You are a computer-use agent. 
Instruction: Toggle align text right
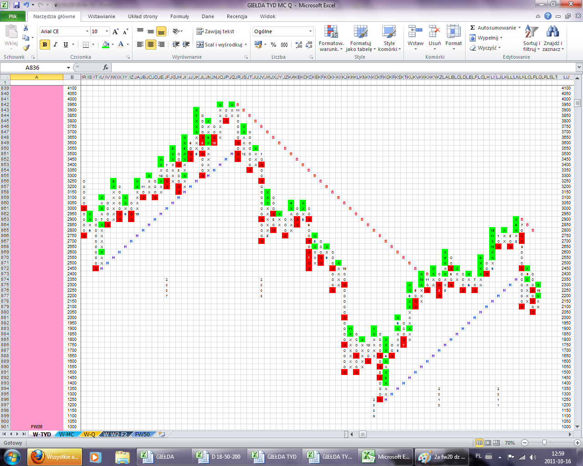(161, 44)
